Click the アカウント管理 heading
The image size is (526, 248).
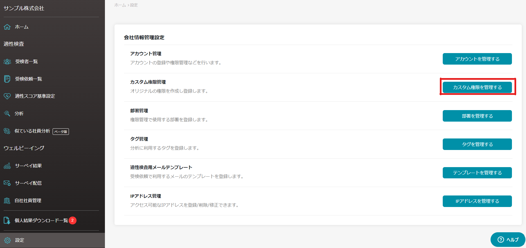tap(146, 54)
